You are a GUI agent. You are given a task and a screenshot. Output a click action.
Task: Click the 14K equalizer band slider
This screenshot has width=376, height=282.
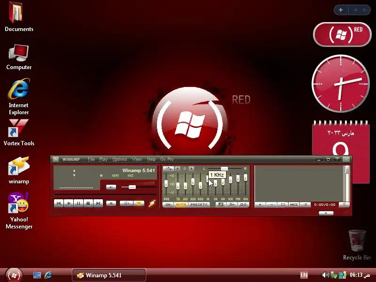(238, 178)
